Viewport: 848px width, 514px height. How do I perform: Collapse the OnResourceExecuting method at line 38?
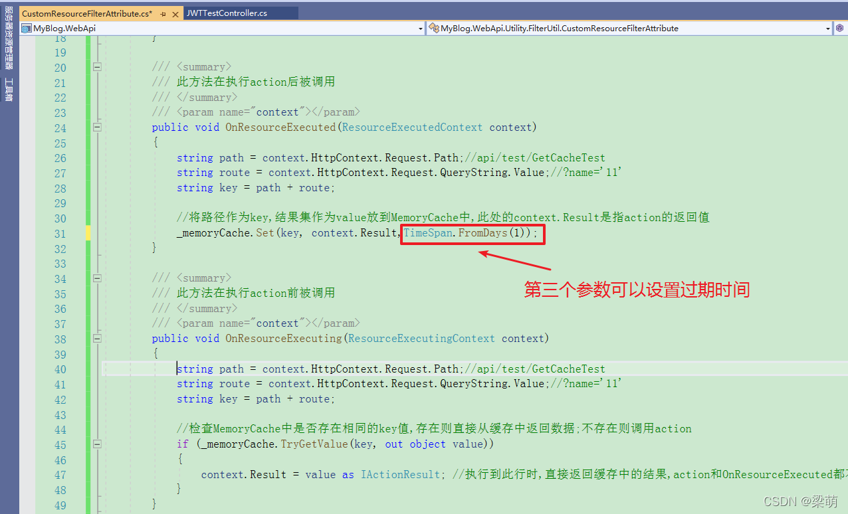coord(97,338)
